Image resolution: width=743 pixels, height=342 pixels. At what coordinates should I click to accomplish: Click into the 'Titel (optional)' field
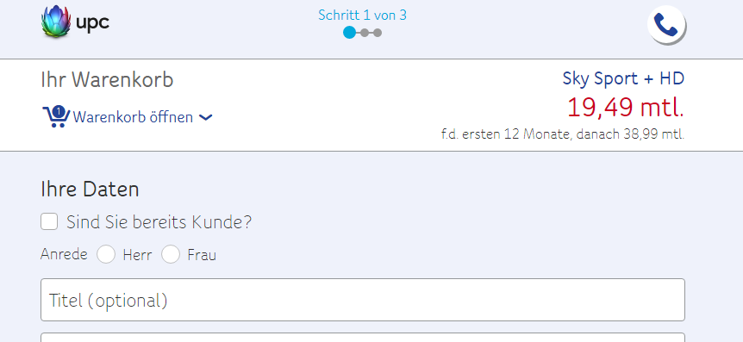click(x=363, y=300)
